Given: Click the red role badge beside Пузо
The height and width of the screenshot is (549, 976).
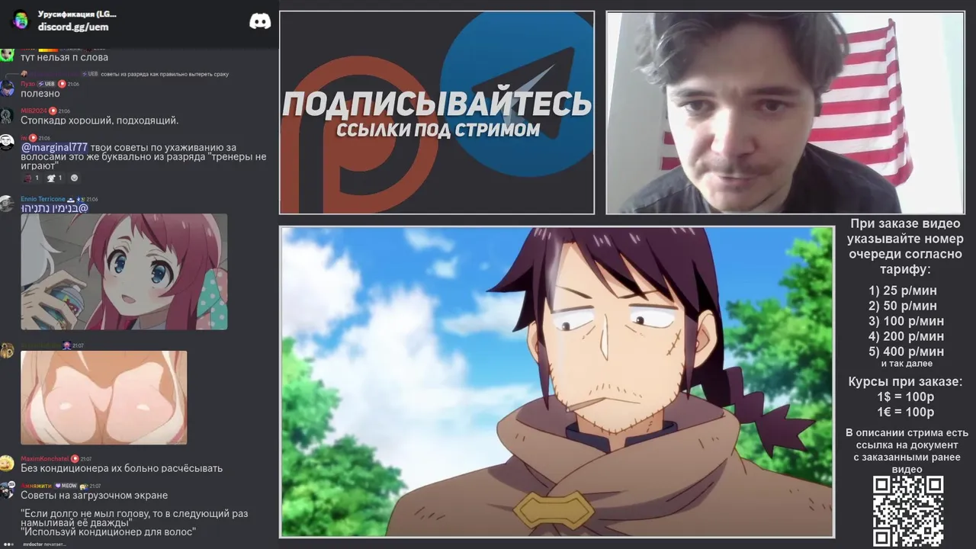Looking at the screenshot, I should [x=62, y=84].
